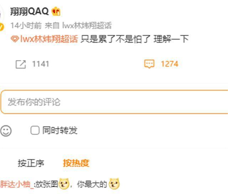This screenshot has width=228, height=194.
Task: Click the 14小时前 timestamp
Action: tap(26, 26)
